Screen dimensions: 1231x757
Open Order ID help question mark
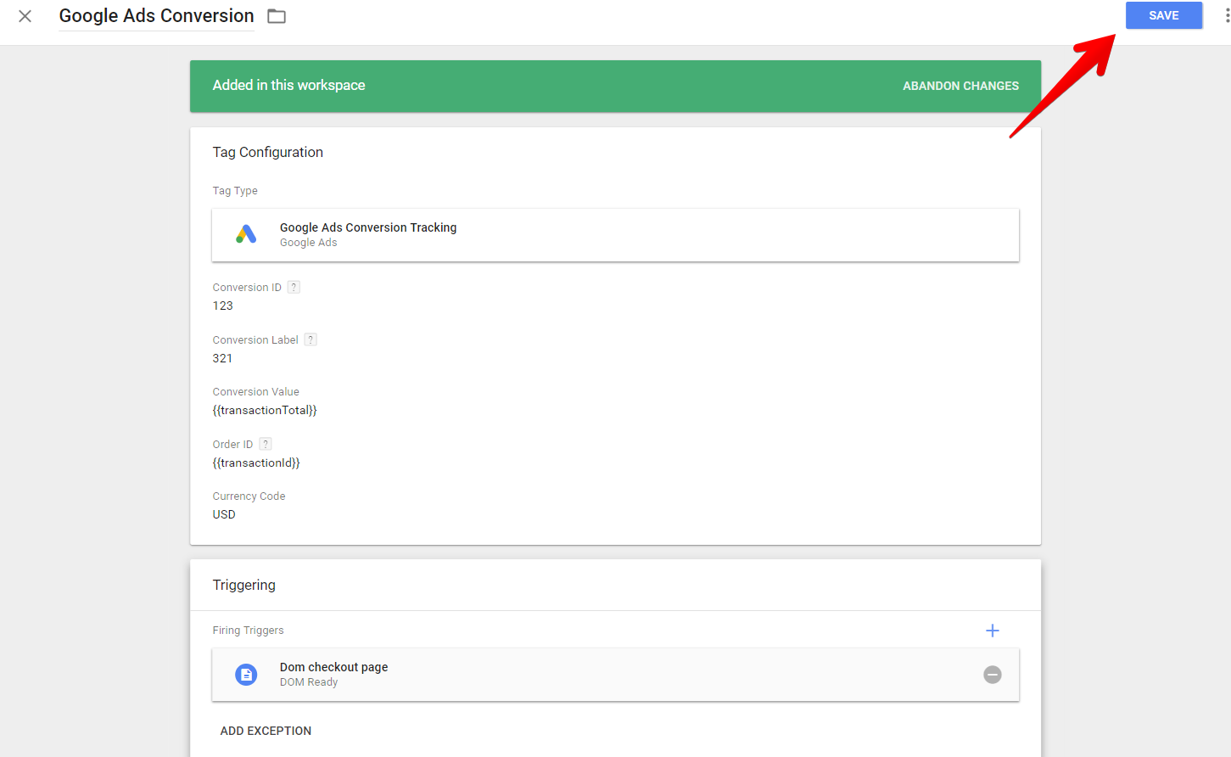(x=266, y=444)
